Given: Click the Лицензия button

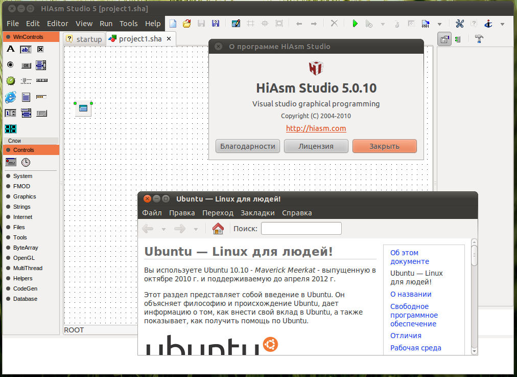Looking at the screenshot, I should coord(316,146).
